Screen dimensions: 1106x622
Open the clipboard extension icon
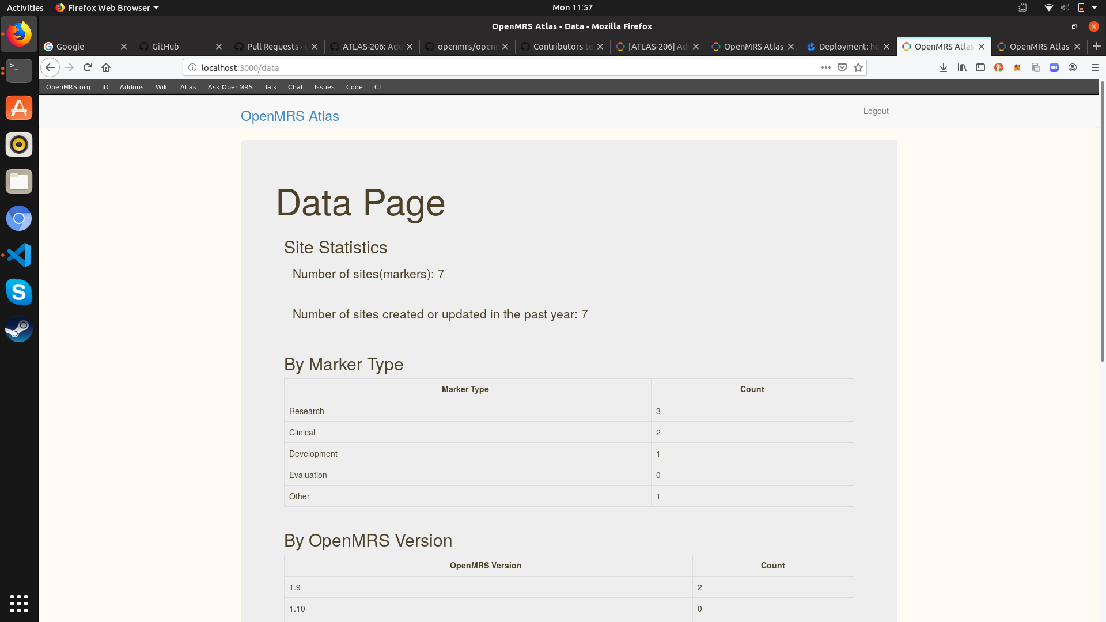point(1036,67)
